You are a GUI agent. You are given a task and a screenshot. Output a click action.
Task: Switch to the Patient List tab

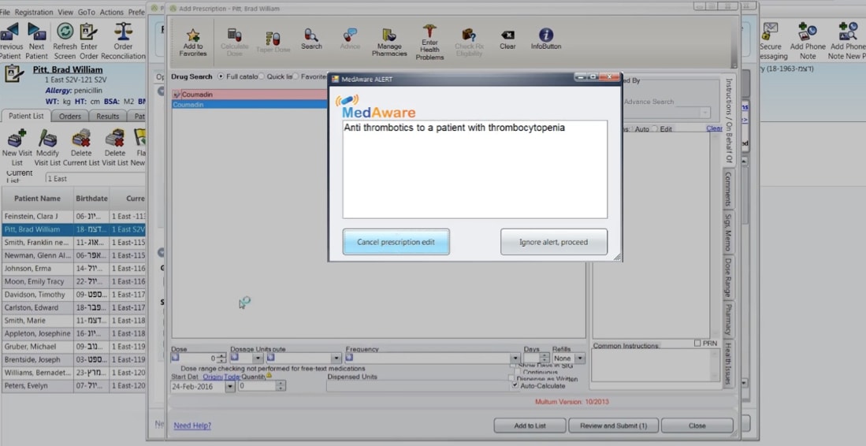[x=27, y=116]
